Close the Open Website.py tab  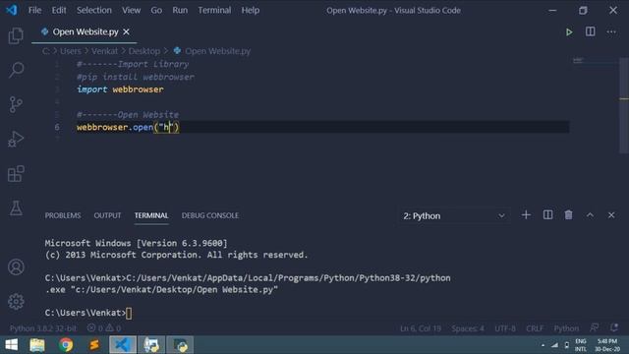(127, 31)
